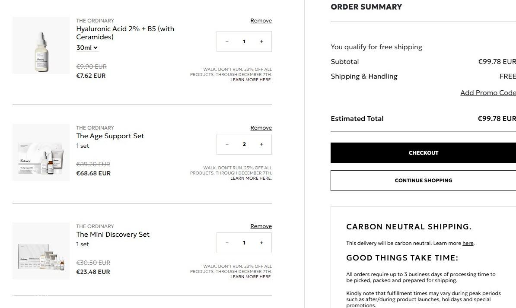
Task: Increase Hyaluronic Acid quantity with plus icon
Action: pos(261,41)
